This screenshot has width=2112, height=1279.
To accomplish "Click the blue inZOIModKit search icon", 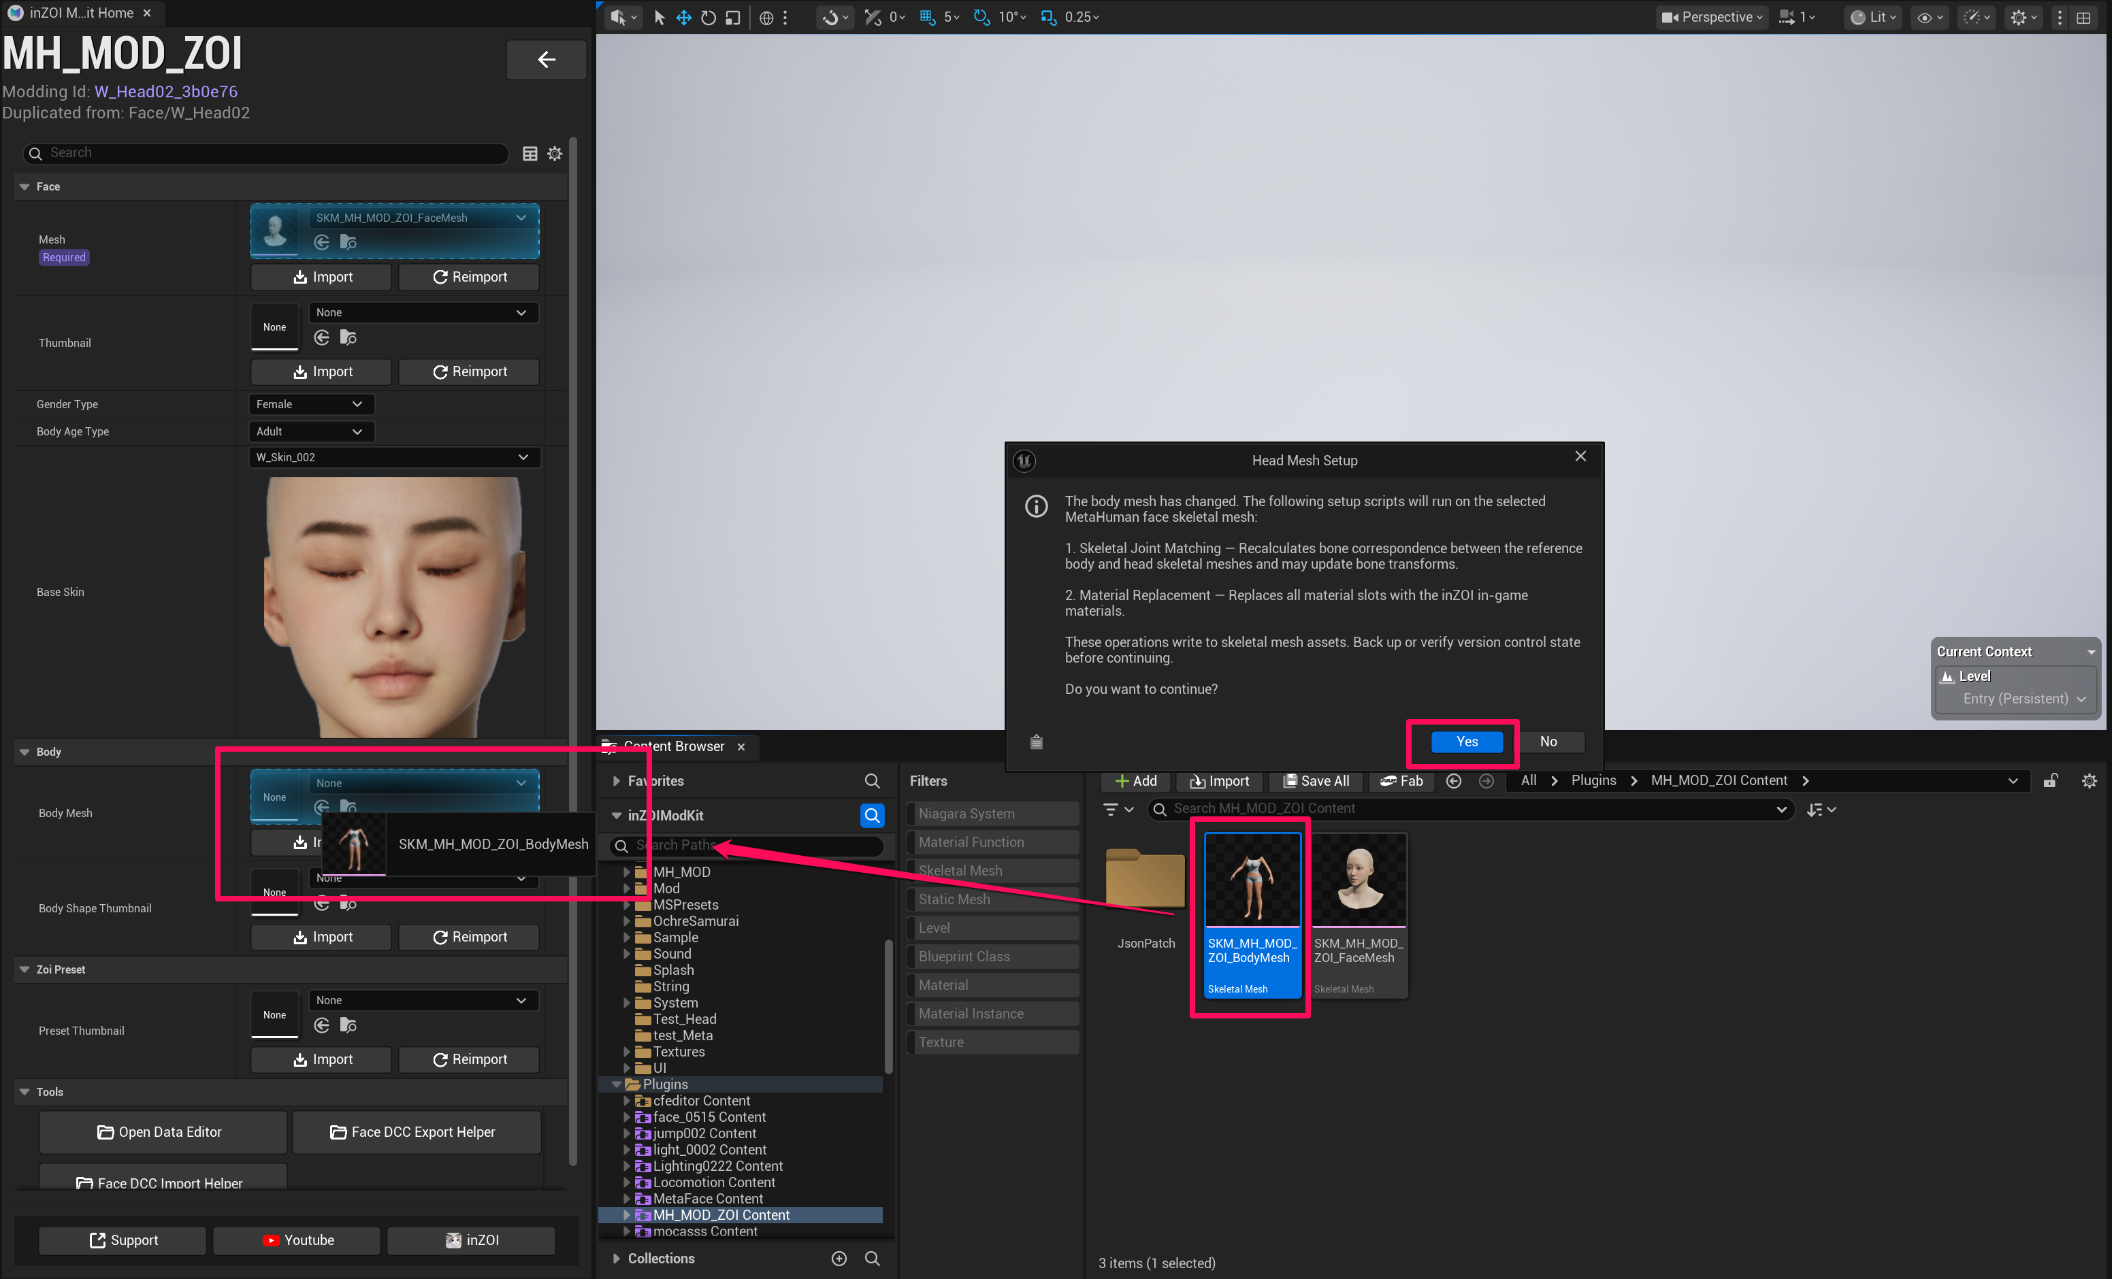I will [x=872, y=816].
